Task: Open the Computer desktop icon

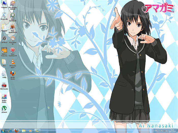Action: pyautogui.click(x=4, y=5)
